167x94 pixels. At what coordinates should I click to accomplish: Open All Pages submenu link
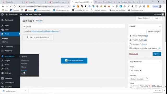[5, 38]
